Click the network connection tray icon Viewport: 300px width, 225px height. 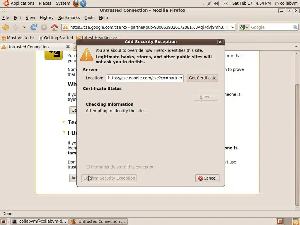click(x=209, y=4)
